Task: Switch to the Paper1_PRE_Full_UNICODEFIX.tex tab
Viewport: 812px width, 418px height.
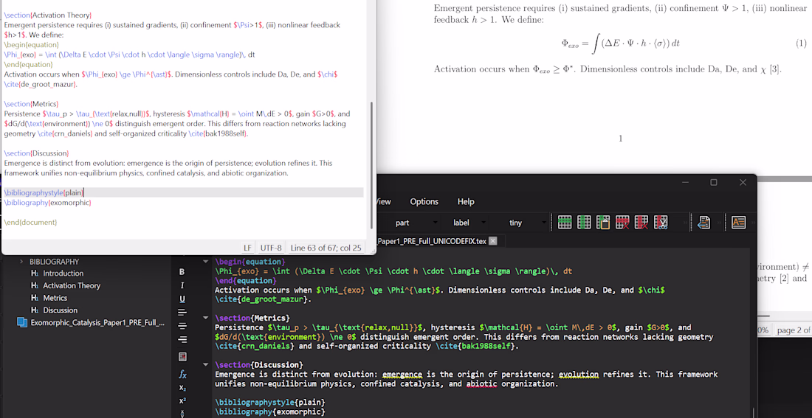Action: (x=432, y=241)
